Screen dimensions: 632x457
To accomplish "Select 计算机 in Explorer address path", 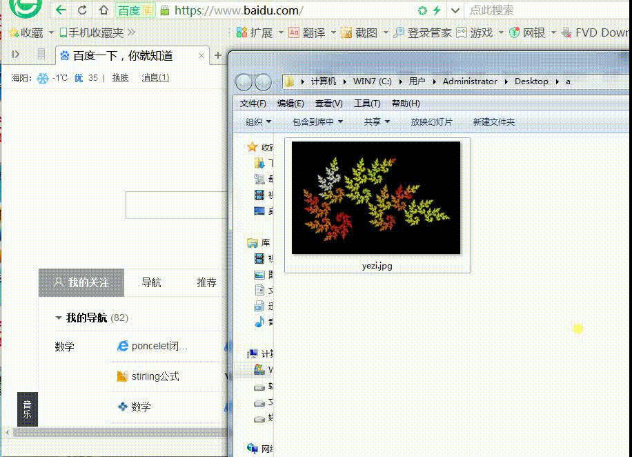I will (x=324, y=81).
